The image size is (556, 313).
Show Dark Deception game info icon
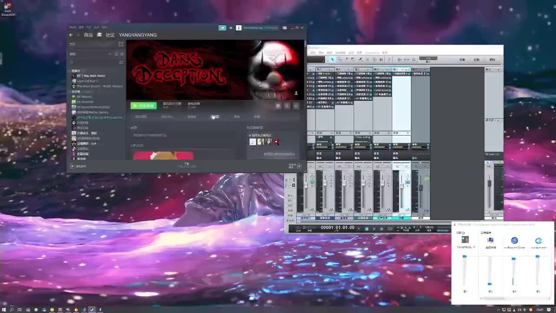[287, 106]
